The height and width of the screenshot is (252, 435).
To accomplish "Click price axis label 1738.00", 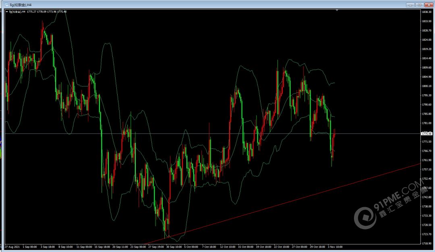I will tap(427, 206).
